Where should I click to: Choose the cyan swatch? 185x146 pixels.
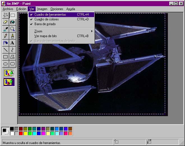(x=34, y=133)
